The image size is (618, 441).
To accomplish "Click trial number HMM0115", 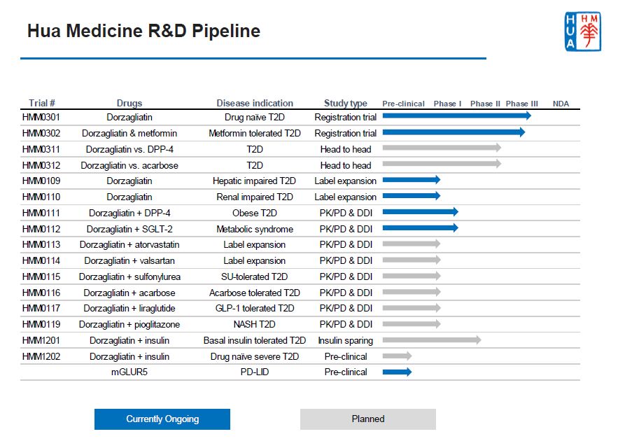I will [41, 276].
